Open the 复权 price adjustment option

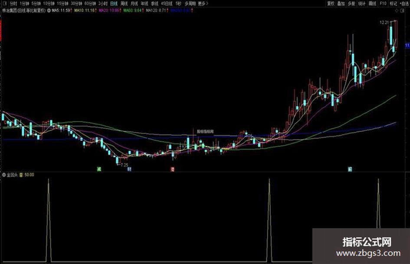(x=331, y=3)
